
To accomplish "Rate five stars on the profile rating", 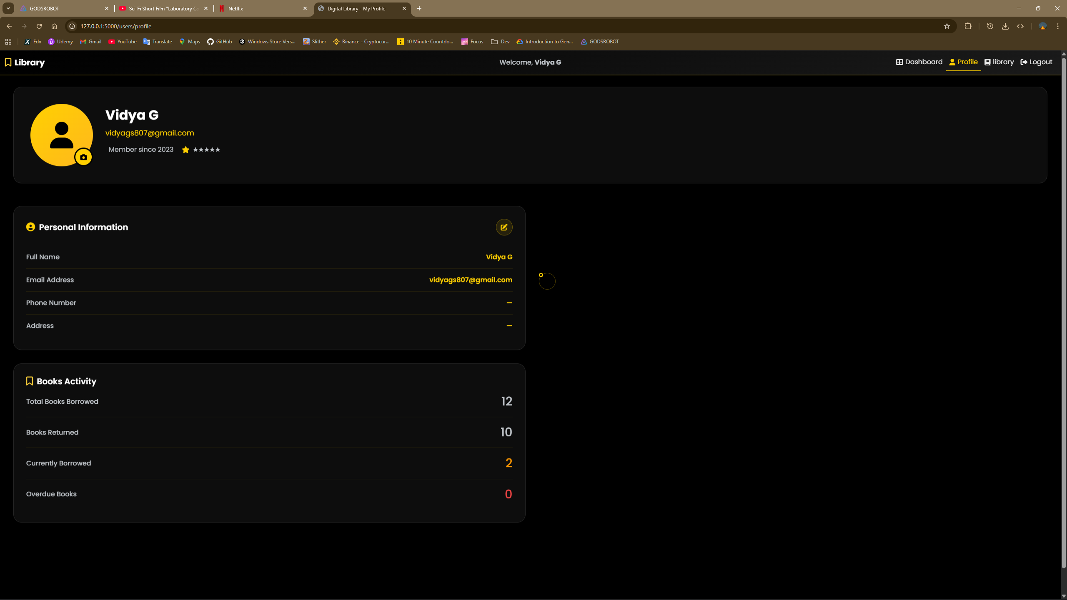I will click(x=217, y=150).
